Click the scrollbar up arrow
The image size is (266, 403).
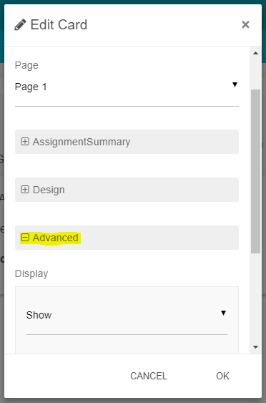[255, 53]
